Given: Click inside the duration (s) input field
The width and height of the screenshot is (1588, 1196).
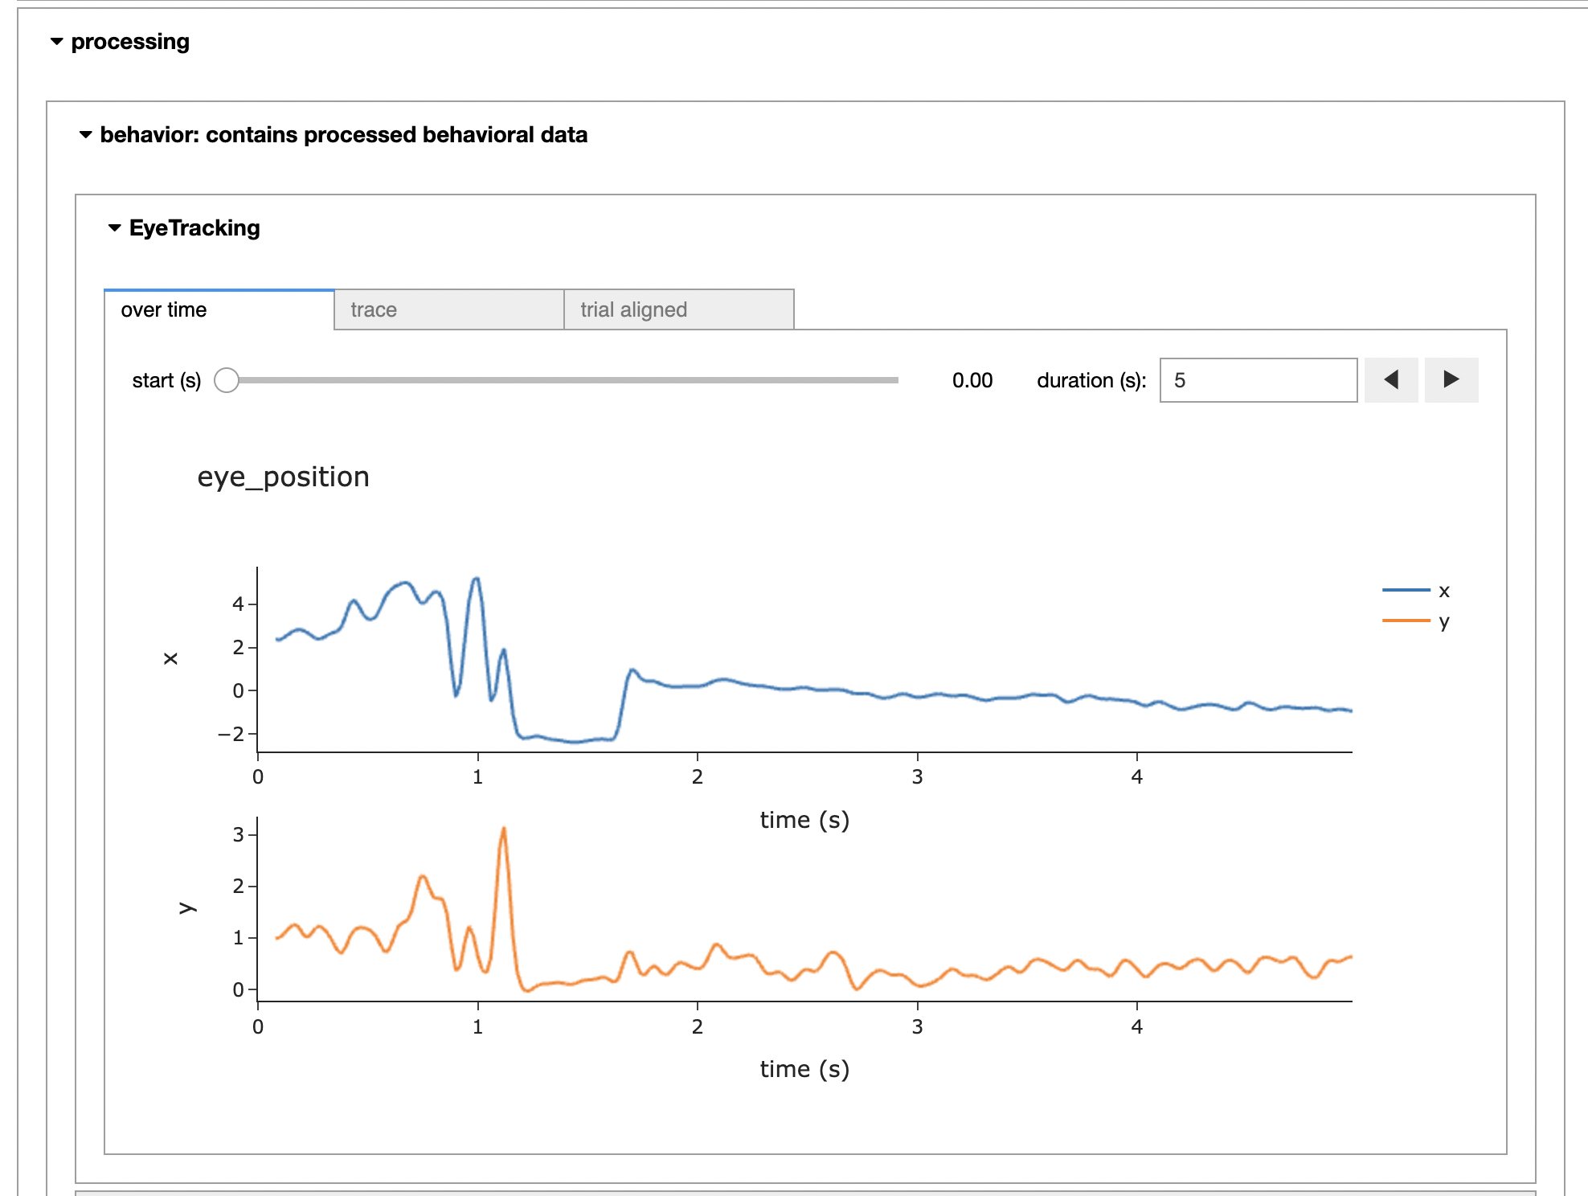Looking at the screenshot, I should click(1258, 380).
